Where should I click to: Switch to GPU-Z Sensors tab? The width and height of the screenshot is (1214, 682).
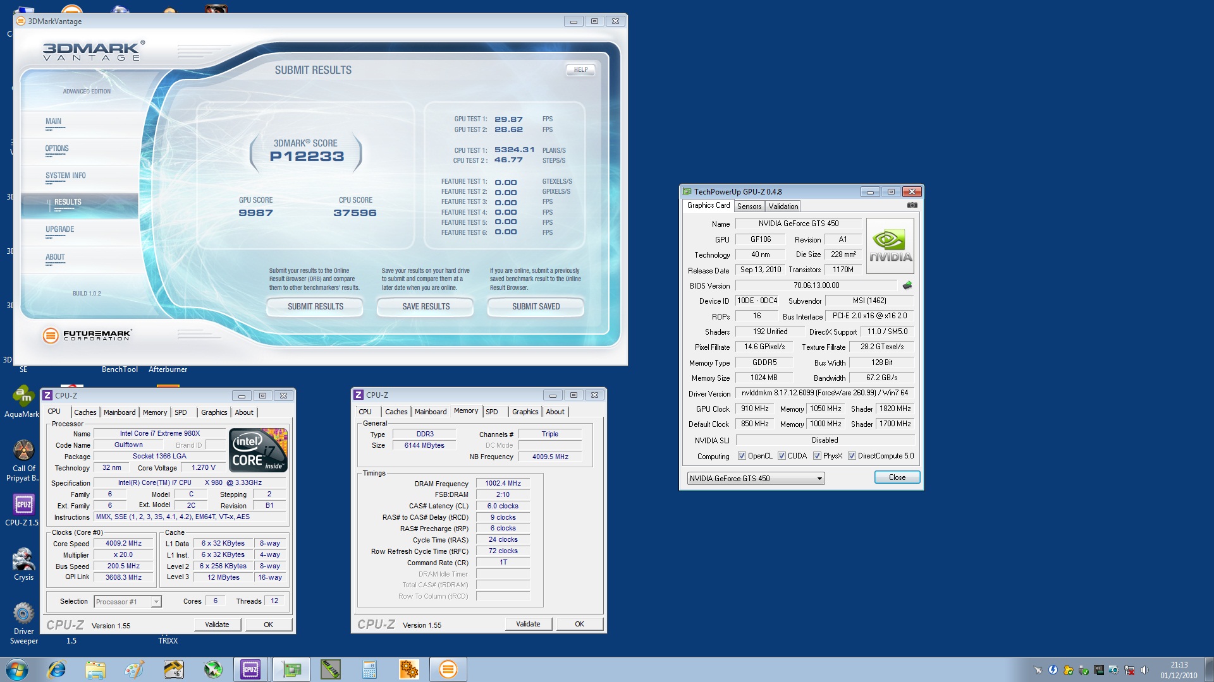pos(749,206)
